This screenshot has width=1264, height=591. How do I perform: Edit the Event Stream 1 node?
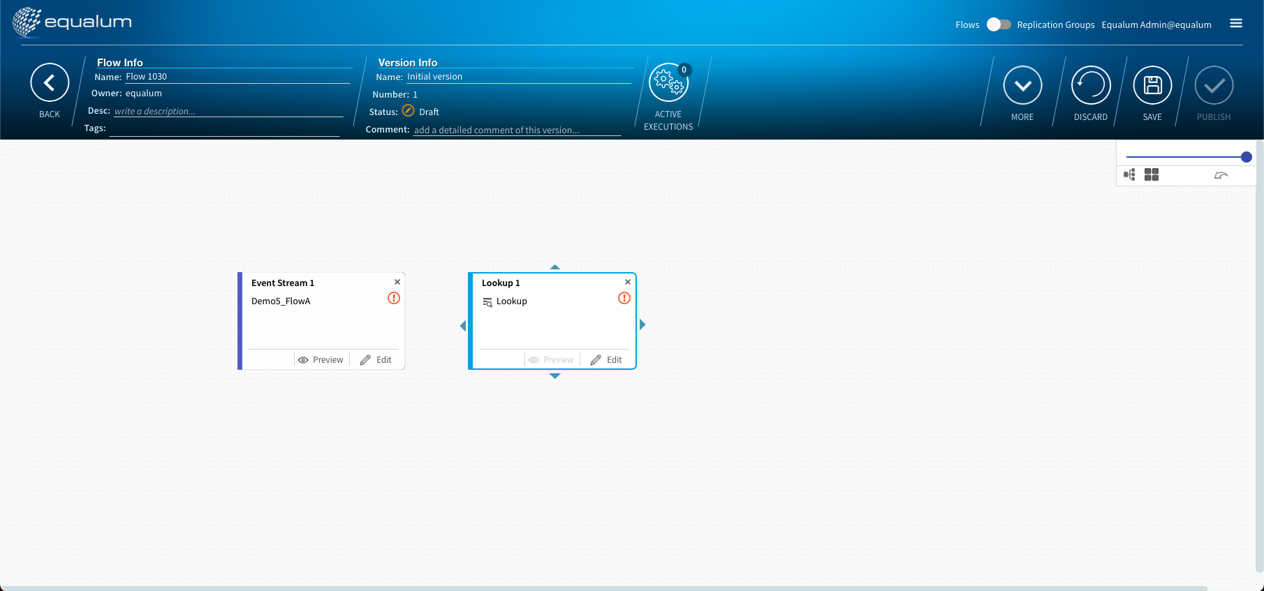(376, 360)
